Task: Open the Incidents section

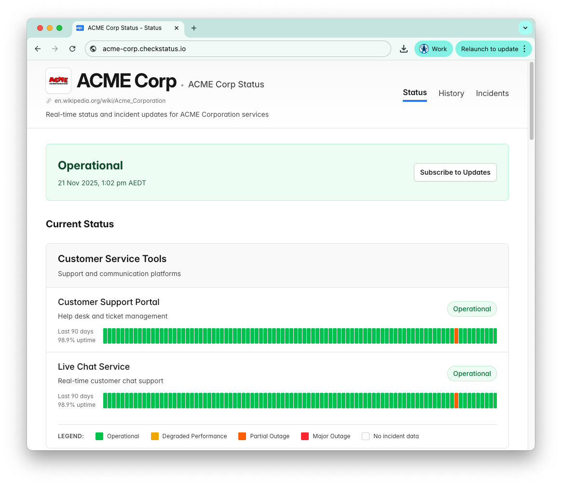Action: click(x=492, y=93)
